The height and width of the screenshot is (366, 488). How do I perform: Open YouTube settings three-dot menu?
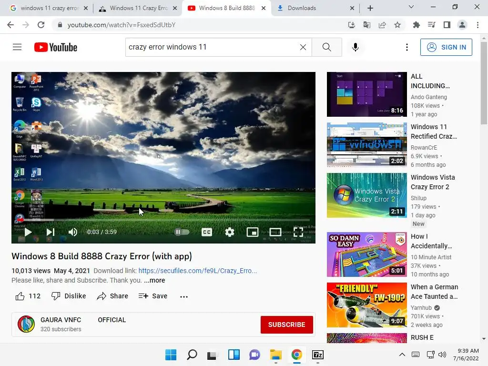click(x=407, y=47)
